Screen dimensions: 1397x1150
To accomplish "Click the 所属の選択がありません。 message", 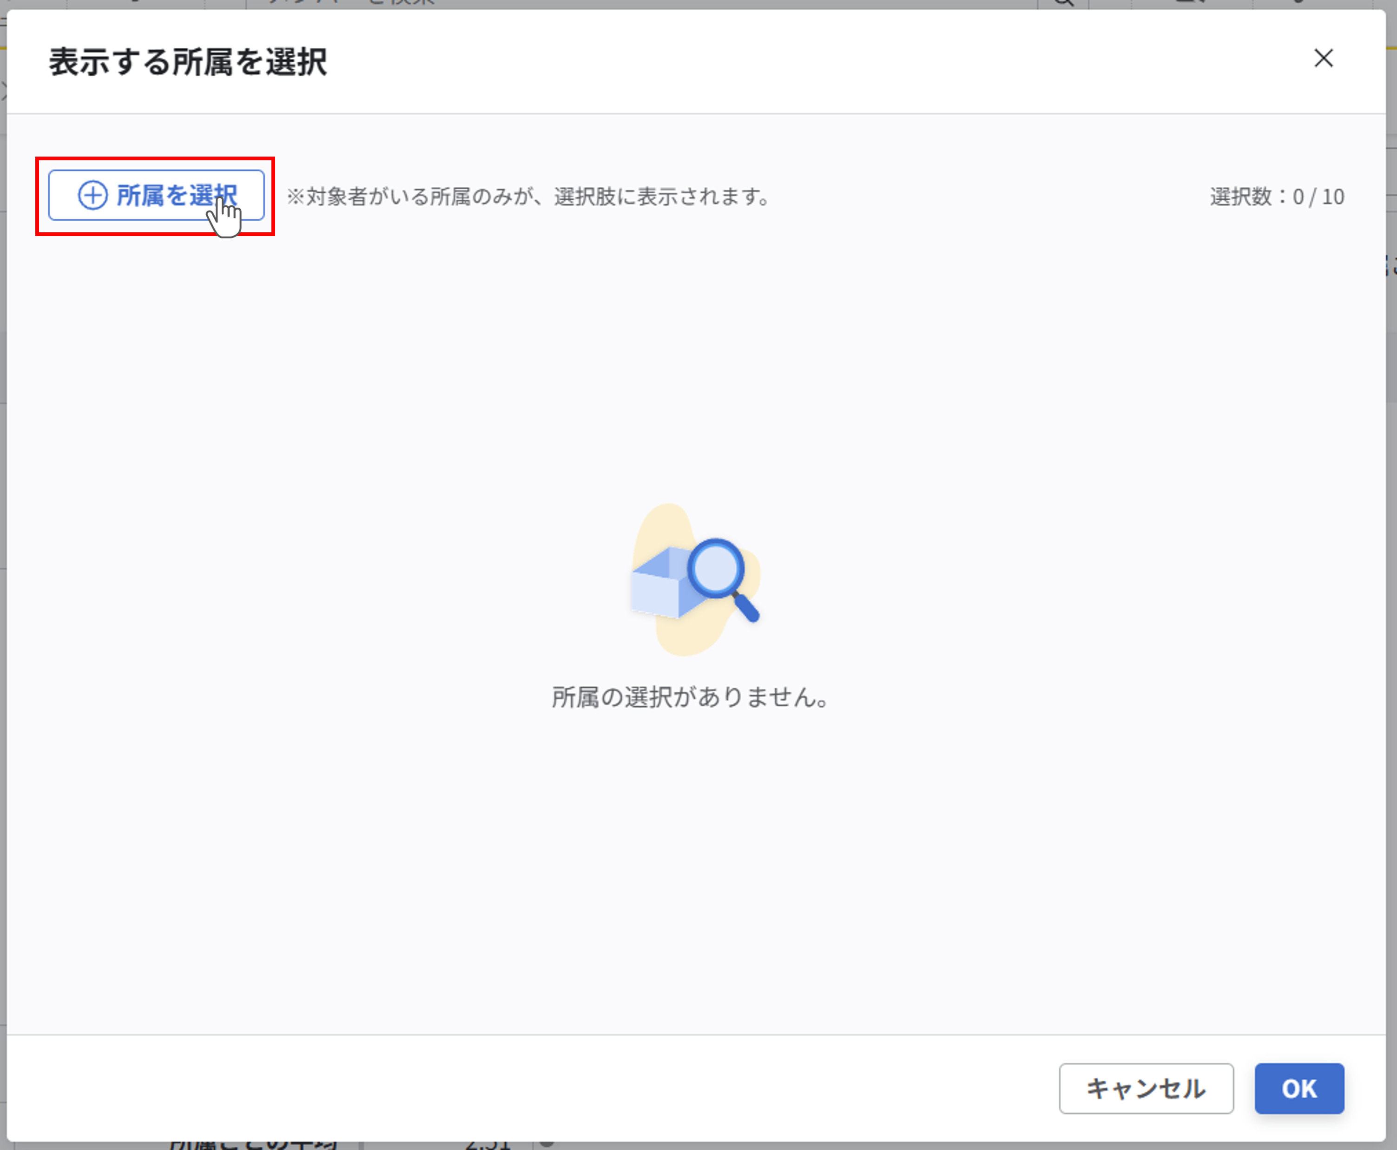I will pyautogui.click(x=691, y=697).
